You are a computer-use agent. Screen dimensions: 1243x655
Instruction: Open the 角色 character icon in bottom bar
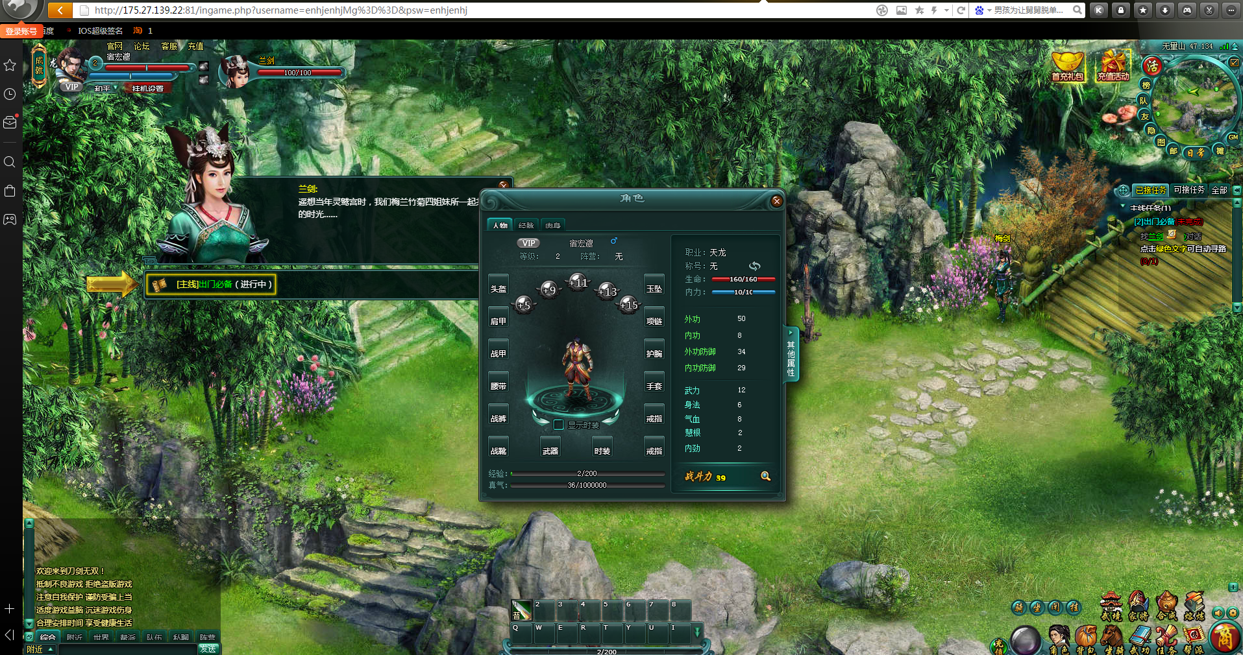(1058, 638)
